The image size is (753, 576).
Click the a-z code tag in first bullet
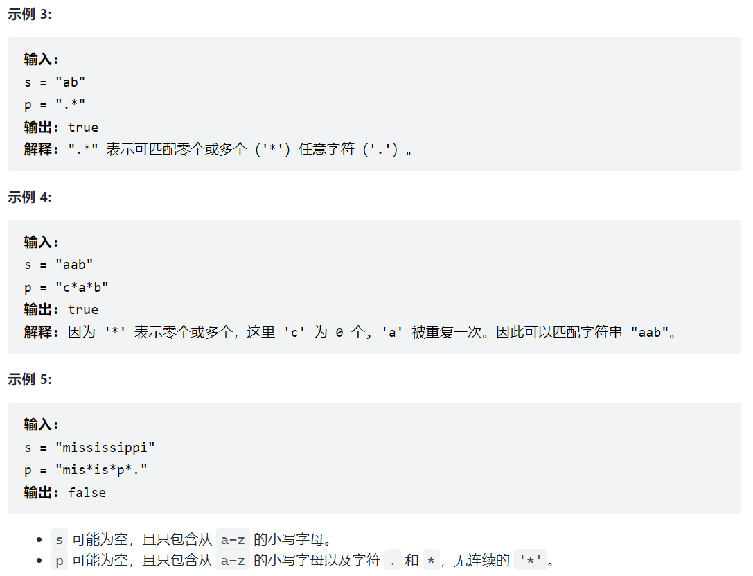[233, 539]
